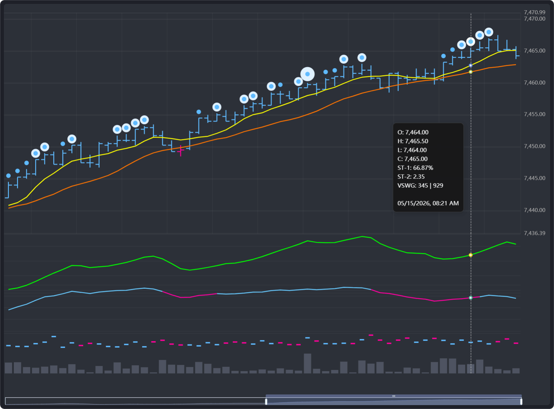This screenshot has width=554, height=409.
Task: Click the magenta cross marker on price bars
Action: point(181,151)
